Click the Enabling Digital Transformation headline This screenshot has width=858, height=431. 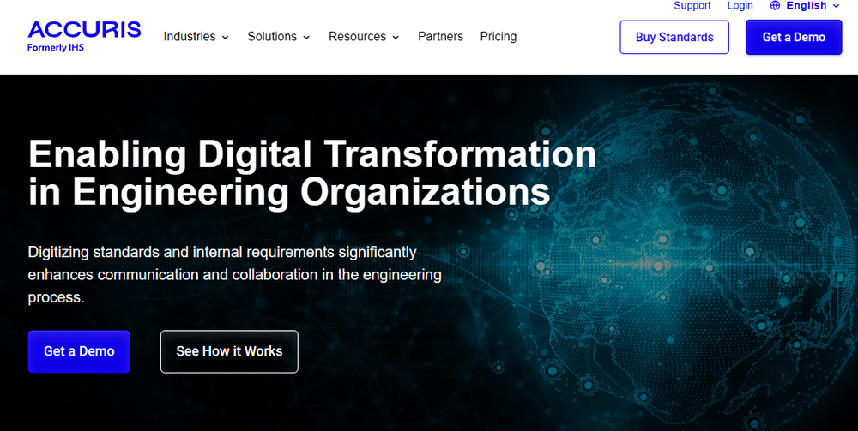tap(312, 172)
